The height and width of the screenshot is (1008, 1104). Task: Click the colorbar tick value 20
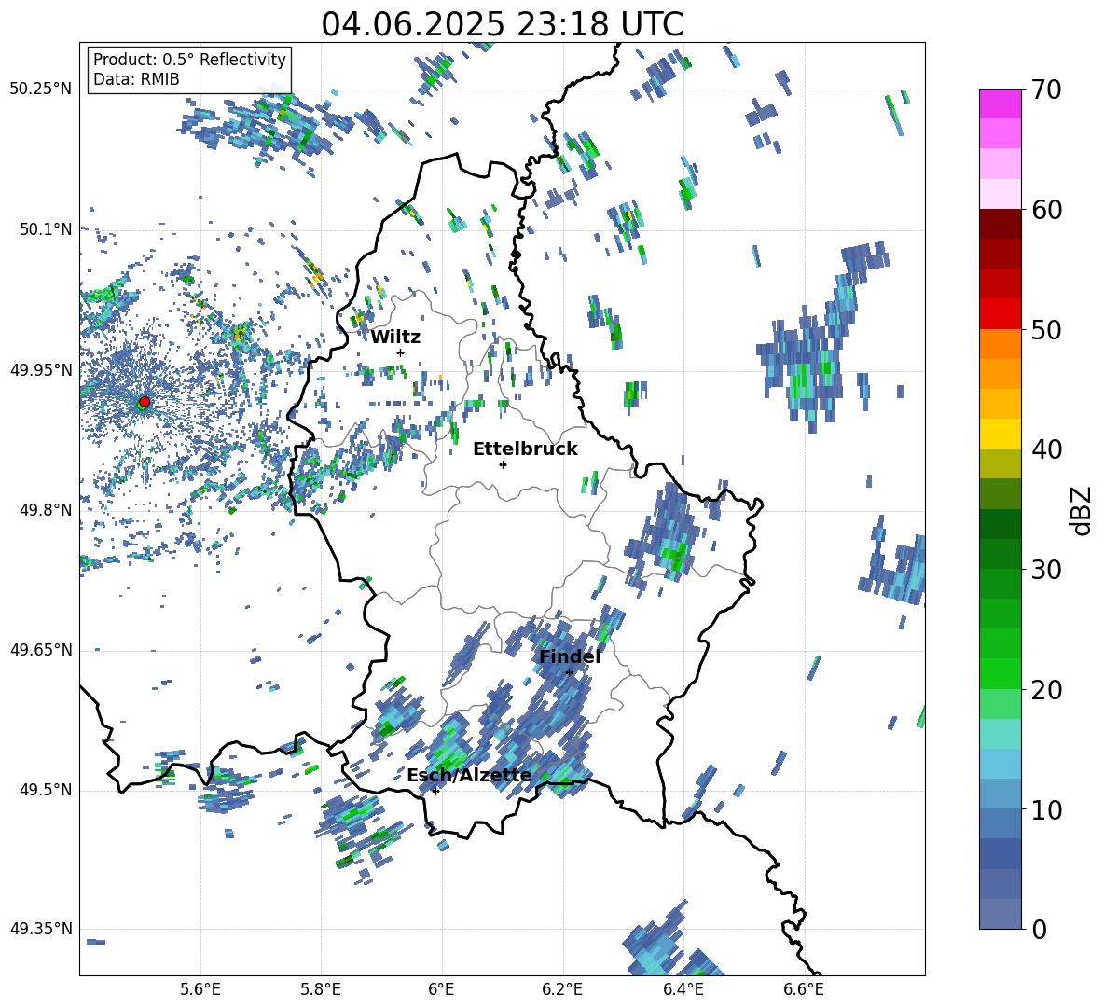tap(1046, 690)
